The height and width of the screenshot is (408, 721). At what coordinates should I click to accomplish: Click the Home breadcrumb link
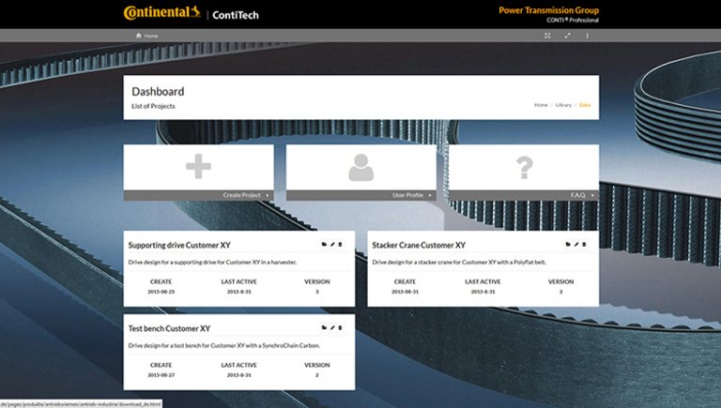point(541,105)
